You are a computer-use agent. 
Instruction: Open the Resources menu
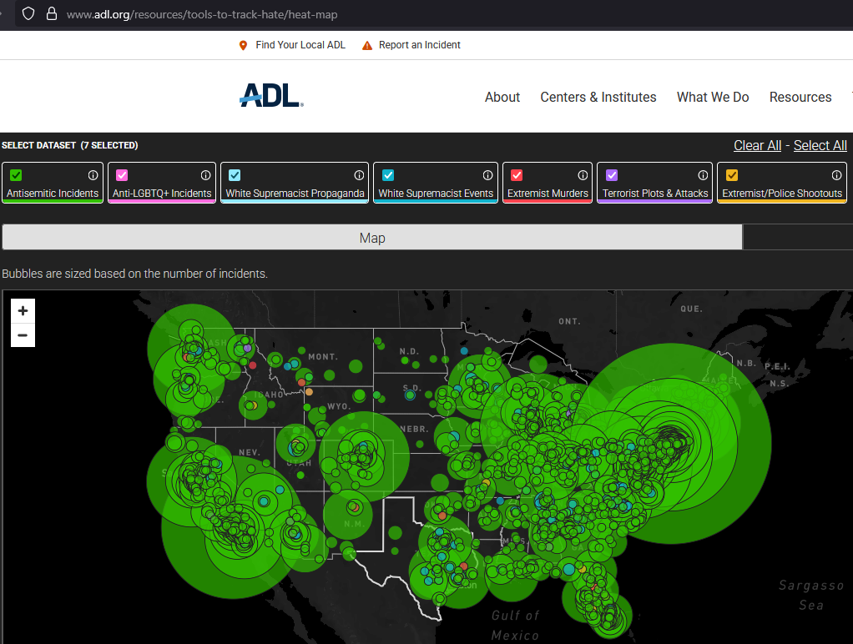pos(800,97)
